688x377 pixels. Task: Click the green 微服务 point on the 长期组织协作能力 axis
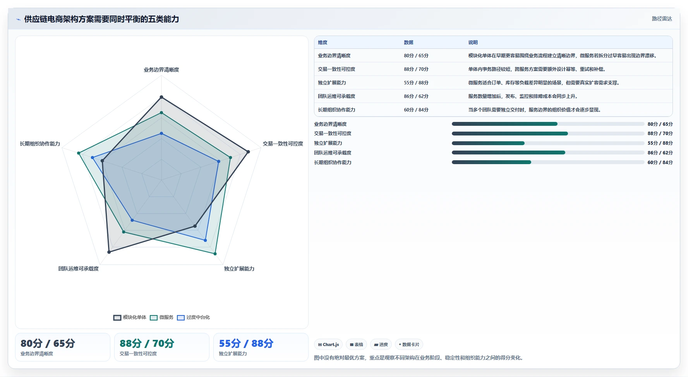point(79,153)
